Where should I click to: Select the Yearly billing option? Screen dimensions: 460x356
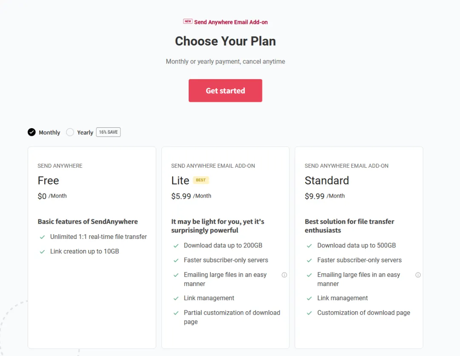coord(70,132)
